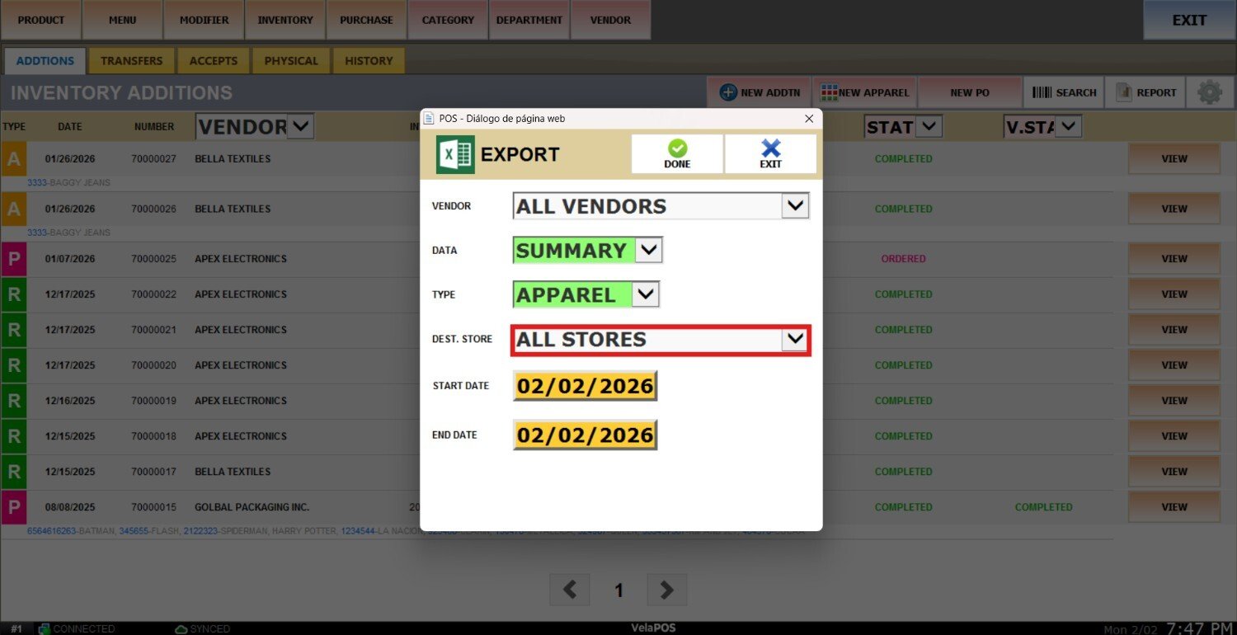This screenshot has width=1237, height=635.
Task: Expand the ALL VENDORS dropdown
Action: point(795,206)
